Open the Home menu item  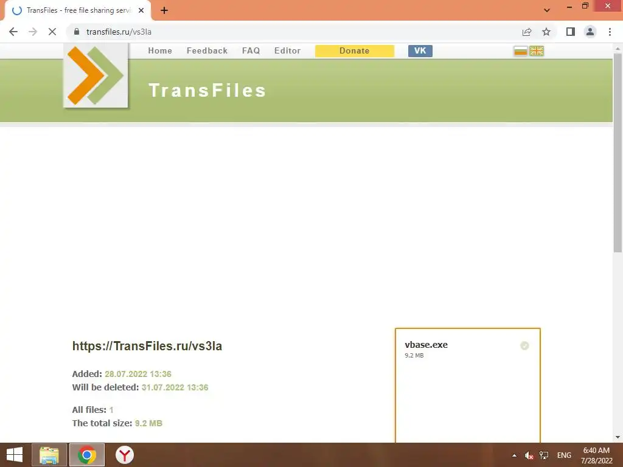pos(160,51)
